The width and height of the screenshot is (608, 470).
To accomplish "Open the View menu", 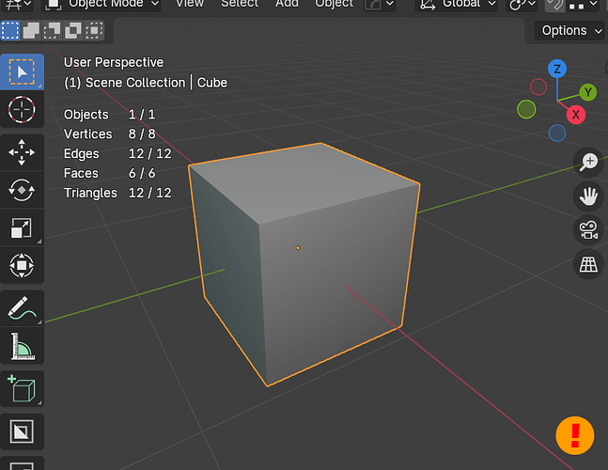I will pos(190,4).
